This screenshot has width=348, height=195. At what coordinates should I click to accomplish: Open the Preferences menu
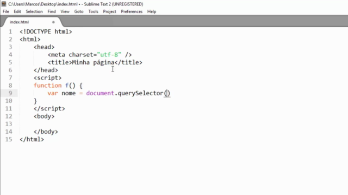pos(132,11)
